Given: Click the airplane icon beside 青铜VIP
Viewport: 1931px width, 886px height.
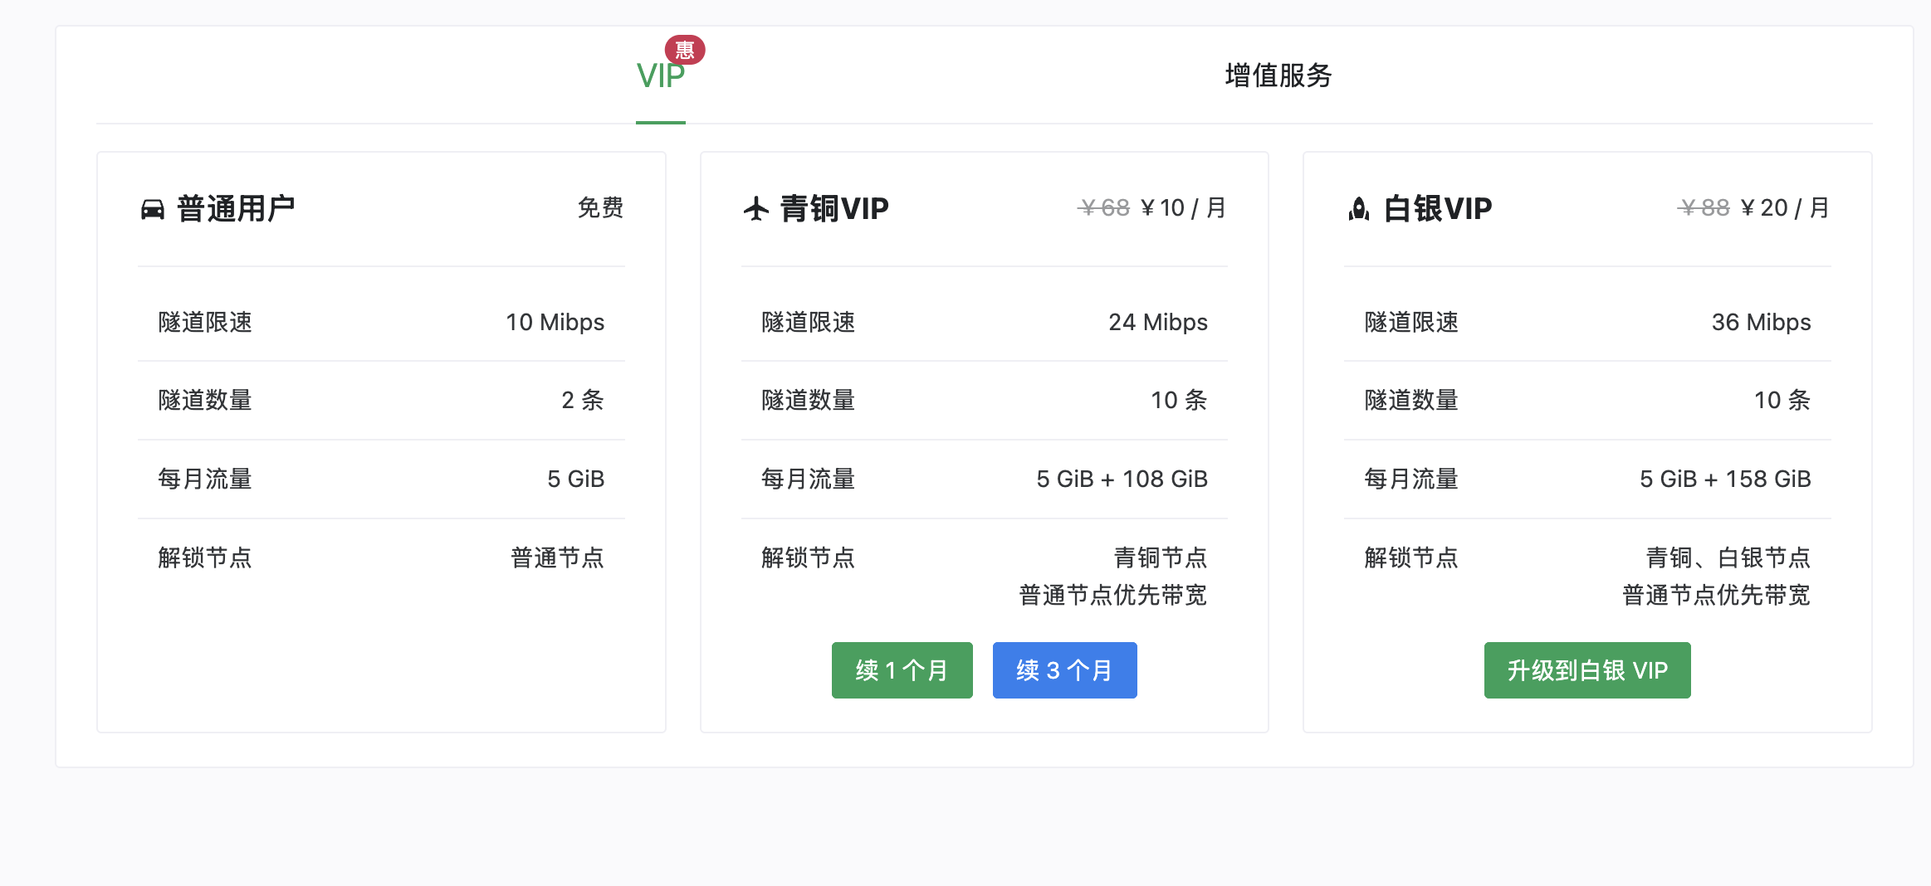Looking at the screenshot, I should coord(755,209).
